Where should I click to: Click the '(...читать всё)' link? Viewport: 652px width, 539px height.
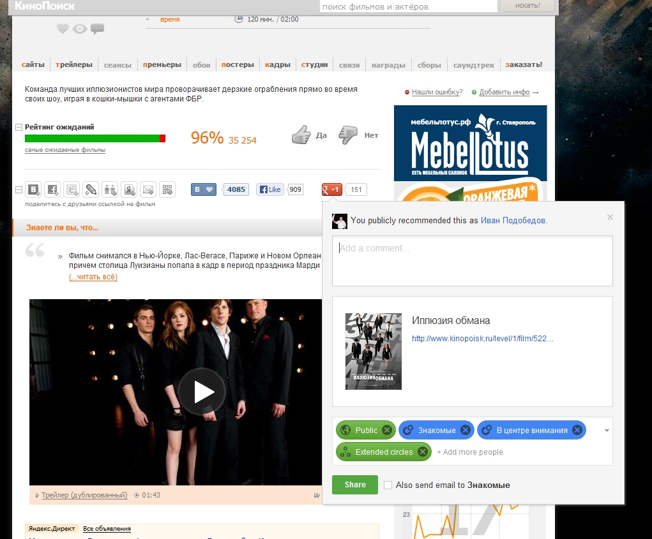click(x=93, y=277)
